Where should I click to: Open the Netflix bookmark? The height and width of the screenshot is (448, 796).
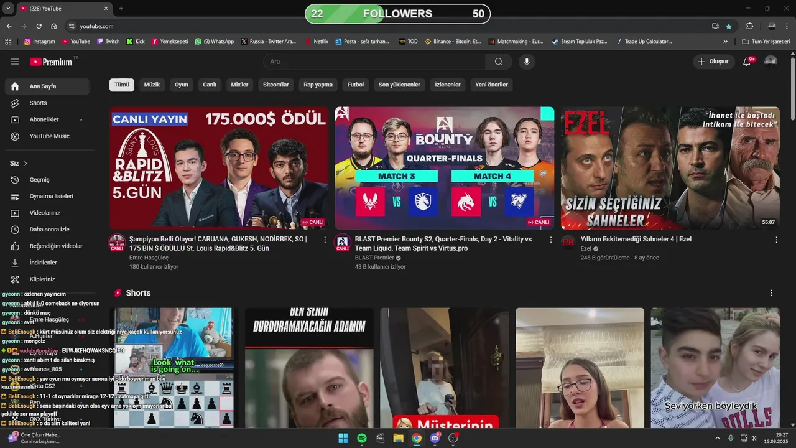pyautogui.click(x=317, y=42)
